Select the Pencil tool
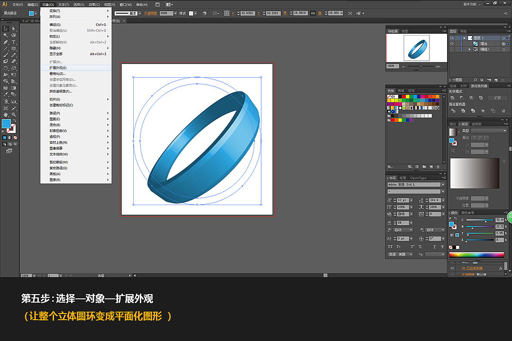Viewport: 512px width, 341px height. click(x=14, y=55)
